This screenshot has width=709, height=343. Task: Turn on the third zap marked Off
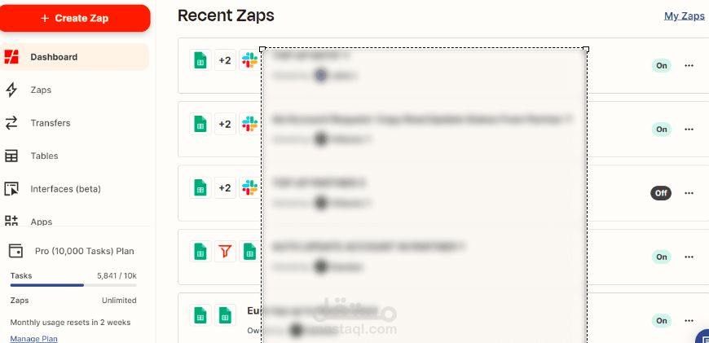661,193
